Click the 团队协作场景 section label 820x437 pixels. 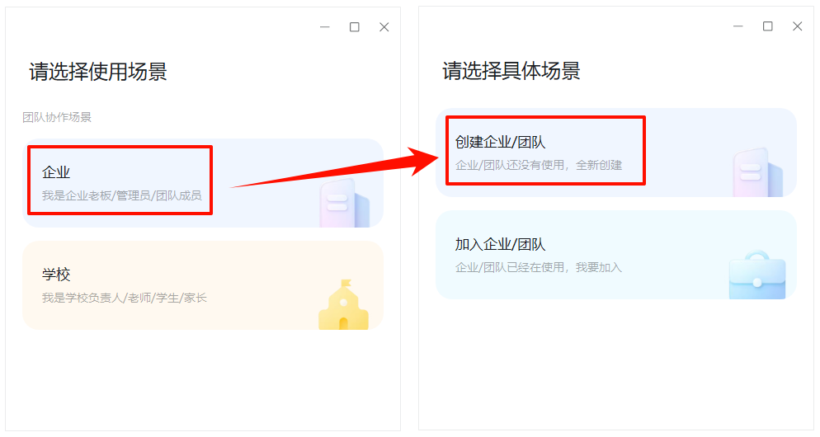click(57, 117)
